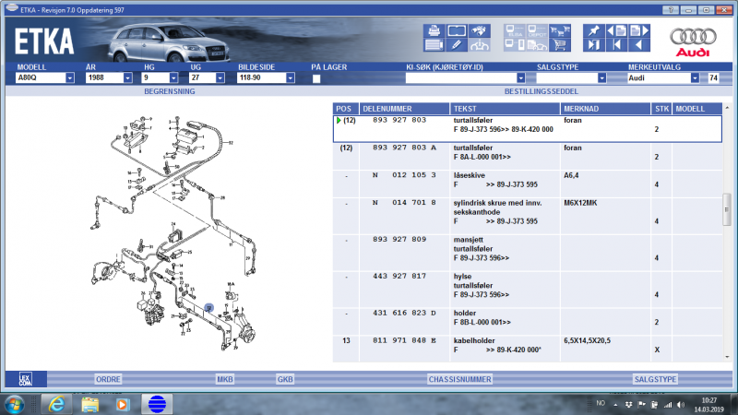Viewport: 738px width, 415px height.
Task: Click the pushpin icon
Action: pyautogui.click(x=593, y=30)
